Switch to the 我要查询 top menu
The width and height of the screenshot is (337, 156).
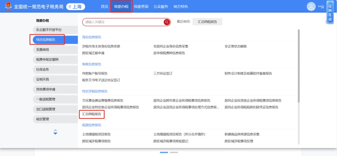tap(141, 7)
